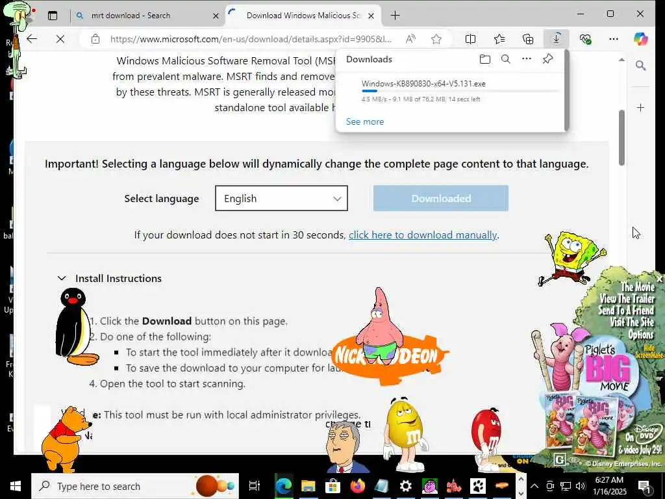
Task: Open the Windows-KB890830-x64-V5.131.exe download entry
Action: tap(423, 84)
